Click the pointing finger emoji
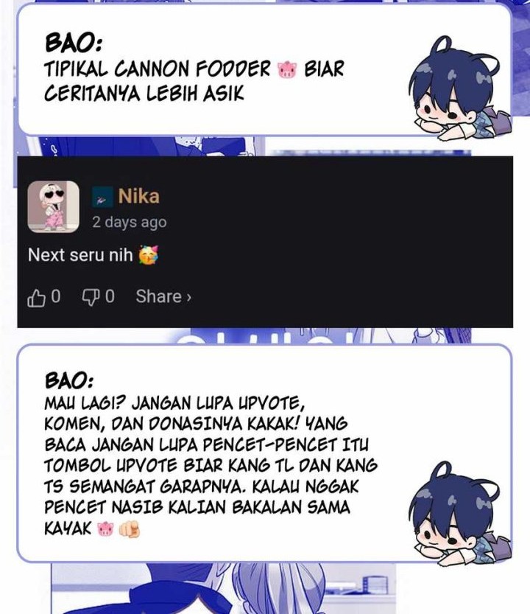The image size is (530, 614). click(x=130, y=529)
